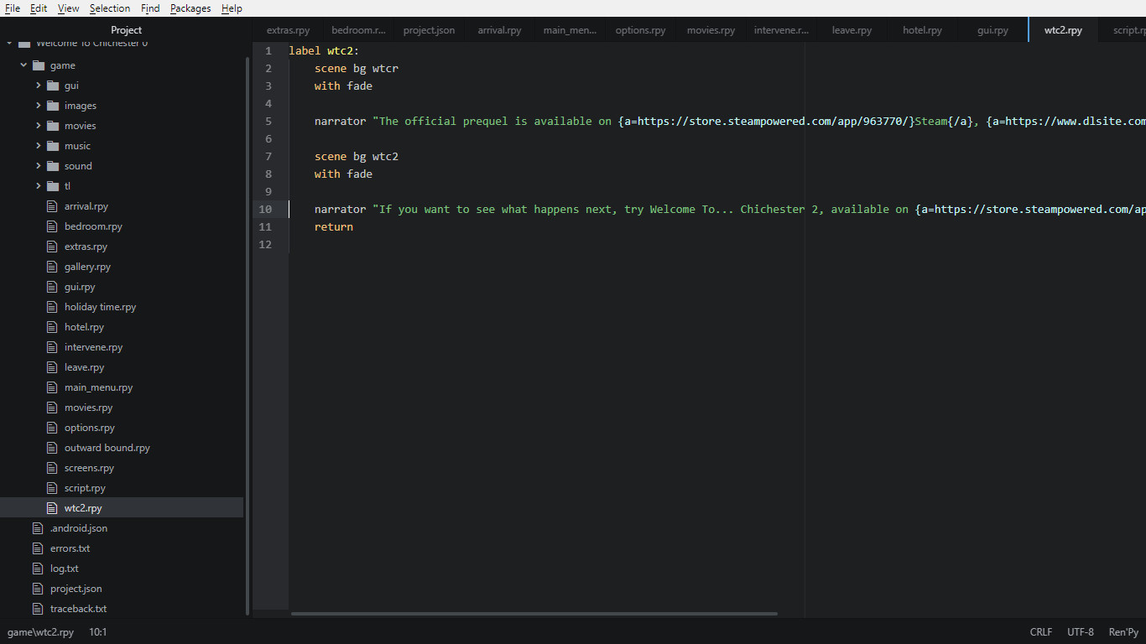Open the Selection menu

coord(109,8)
